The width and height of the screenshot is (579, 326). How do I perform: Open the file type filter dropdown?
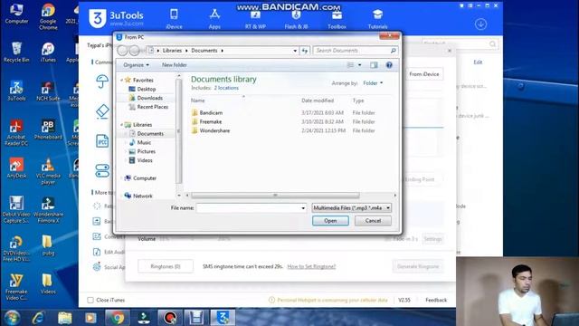coord(388,208)
